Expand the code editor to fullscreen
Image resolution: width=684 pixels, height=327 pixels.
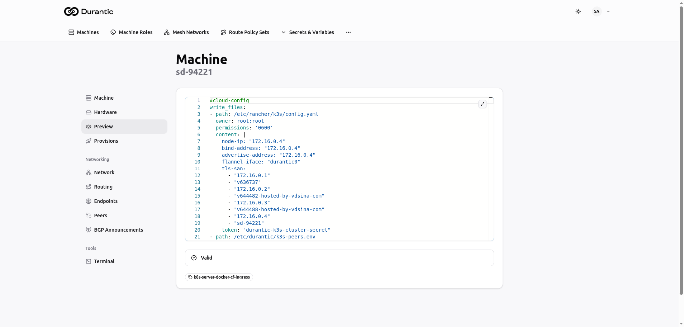coord(482,104)
